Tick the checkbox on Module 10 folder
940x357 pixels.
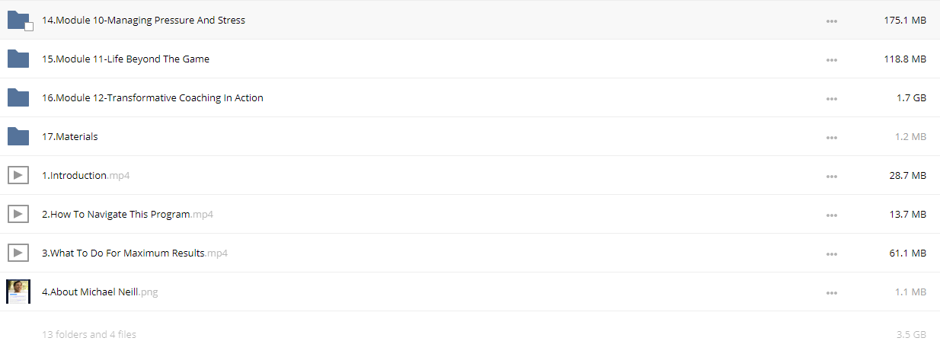tap(29, 27)
